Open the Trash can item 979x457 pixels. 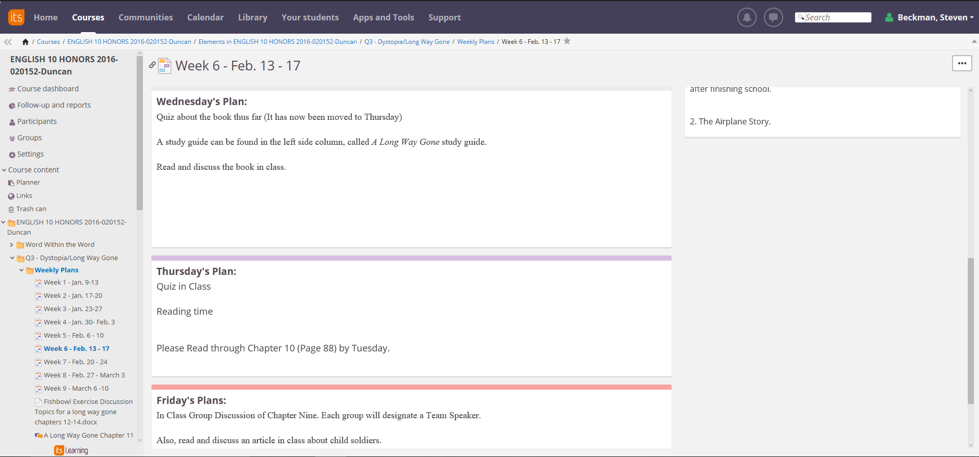coord(31,209)
